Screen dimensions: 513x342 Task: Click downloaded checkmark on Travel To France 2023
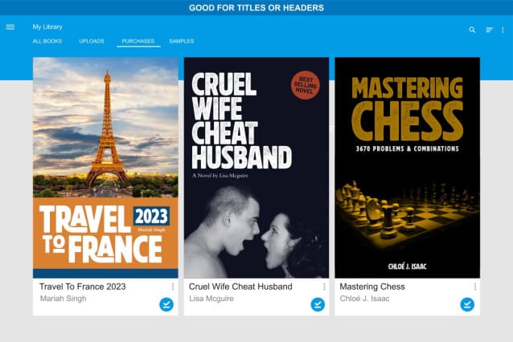point(166,304)
